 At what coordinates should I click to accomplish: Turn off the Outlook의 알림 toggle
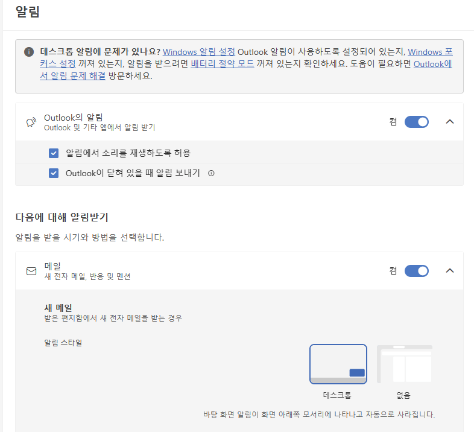[x=417, y=122]
